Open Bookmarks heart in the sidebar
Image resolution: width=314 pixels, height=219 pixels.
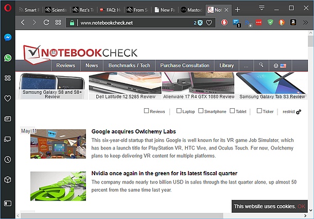(8, 98)
